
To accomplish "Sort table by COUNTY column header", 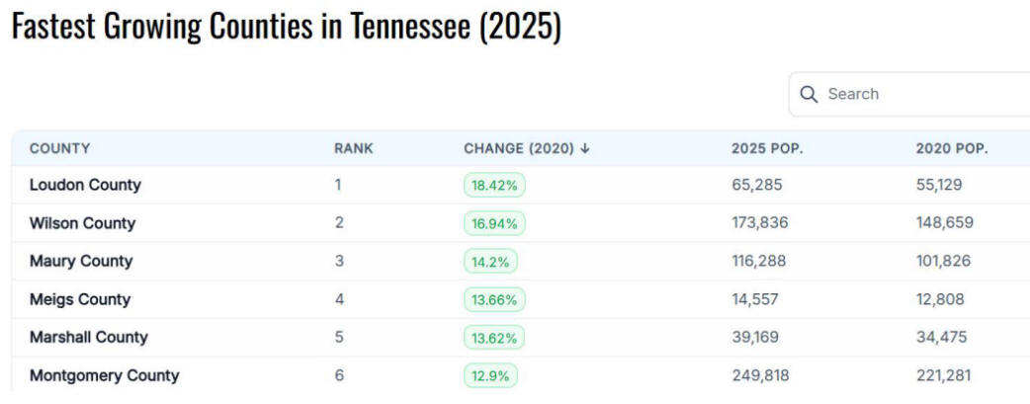I will (x=59, y=148).
